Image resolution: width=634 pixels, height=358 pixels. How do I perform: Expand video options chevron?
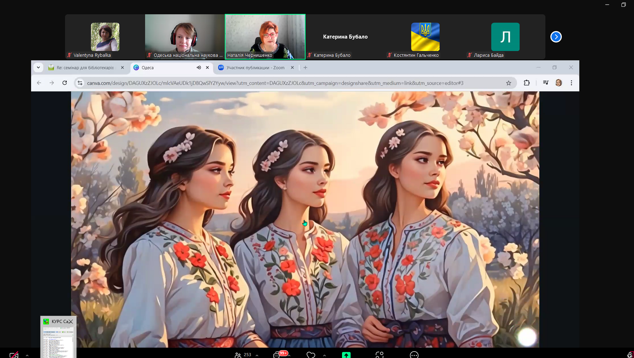click(x=27, y=356)
